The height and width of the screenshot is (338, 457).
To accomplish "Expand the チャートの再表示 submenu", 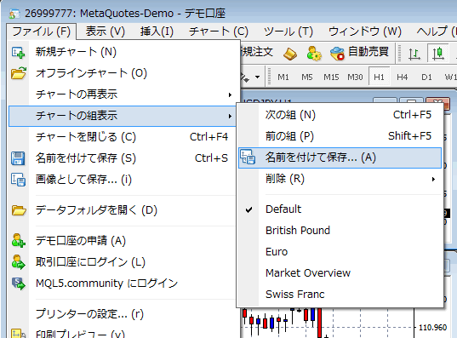I will pyautogui.click(x=122, y=95).
